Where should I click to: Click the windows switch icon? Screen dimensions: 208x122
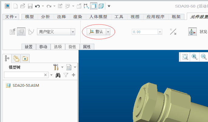68,6
